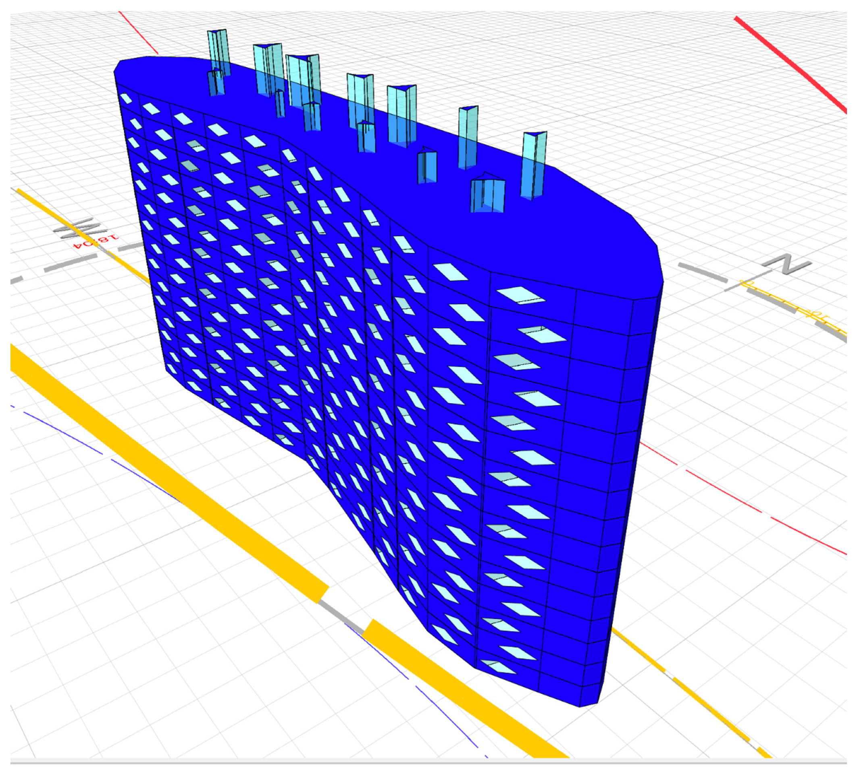
Task: Select the large top-row window nearest right end
Action: click(x=521, y=295)
